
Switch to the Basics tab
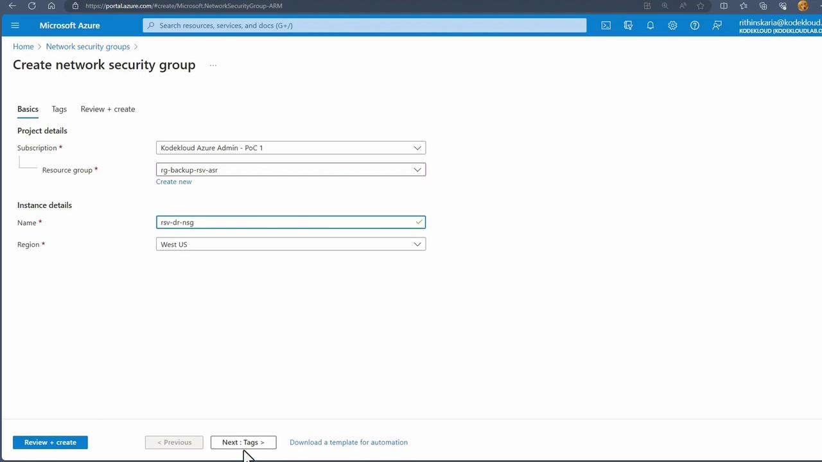point(28,109)
